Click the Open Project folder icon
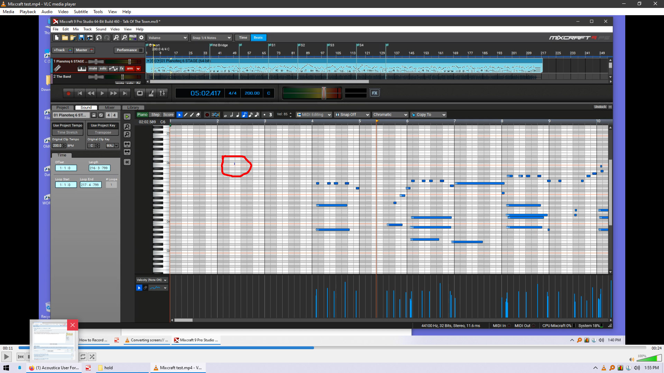Screen dimensions: 664x373 [65, 38]
